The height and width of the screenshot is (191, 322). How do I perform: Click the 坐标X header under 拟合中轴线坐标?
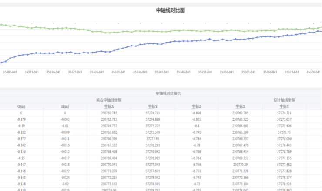[x=109, y=106]
